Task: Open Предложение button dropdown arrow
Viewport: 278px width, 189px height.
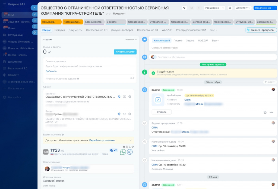Action: click(x=275, y=8)
